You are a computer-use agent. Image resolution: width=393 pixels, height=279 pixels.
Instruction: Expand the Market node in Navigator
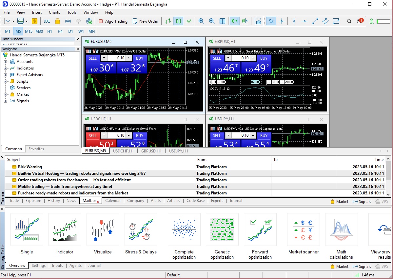[5, 94]
